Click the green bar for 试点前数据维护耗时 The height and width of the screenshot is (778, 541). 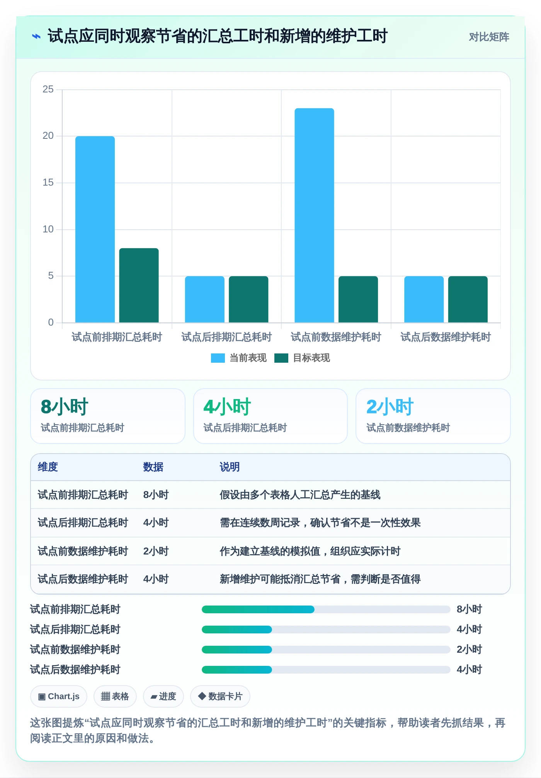[x=358, y=299]
